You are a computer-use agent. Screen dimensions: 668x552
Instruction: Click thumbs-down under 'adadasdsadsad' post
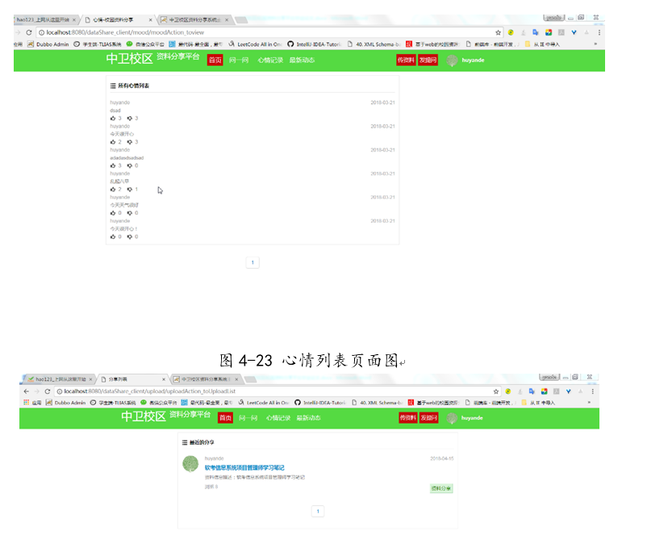[x=130, y=165]
